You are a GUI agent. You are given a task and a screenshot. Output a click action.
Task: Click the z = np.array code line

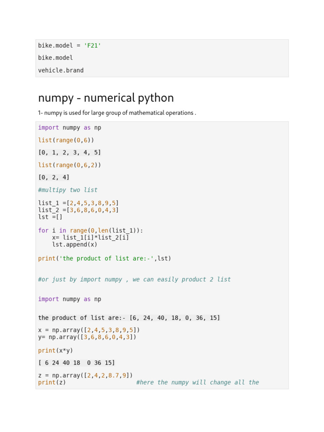coord(85,375)
